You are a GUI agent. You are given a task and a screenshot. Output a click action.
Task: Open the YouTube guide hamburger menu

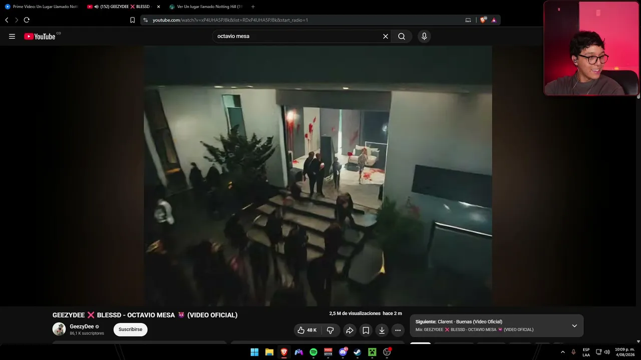point(12,36)
